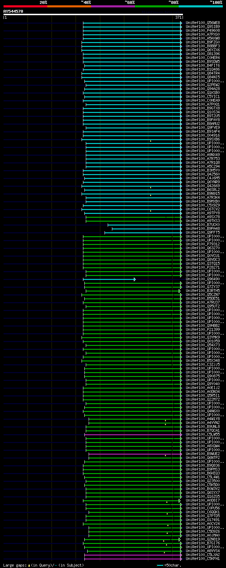Select the UniRef100_Q2PEW2 label
226x568 pixels.
(203, 85)
